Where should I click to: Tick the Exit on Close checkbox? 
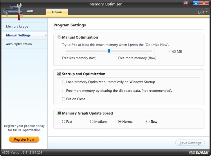pyautogui.click(x=64, y=99)
